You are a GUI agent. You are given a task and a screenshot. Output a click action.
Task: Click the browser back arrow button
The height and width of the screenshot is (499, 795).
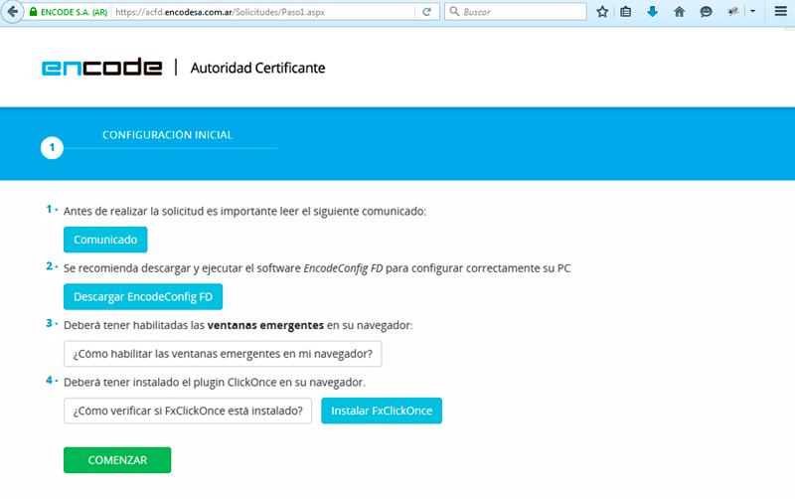[11, 12]
